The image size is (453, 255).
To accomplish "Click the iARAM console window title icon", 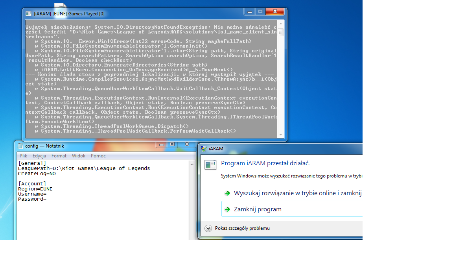I will point(28,14).
